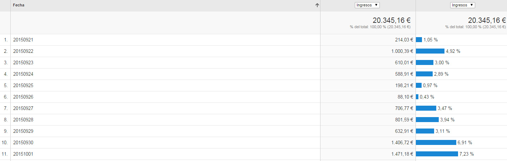507x161 pixels.
Task: Click the 1.471,18 € revenue value
Action: pos(402,154)
